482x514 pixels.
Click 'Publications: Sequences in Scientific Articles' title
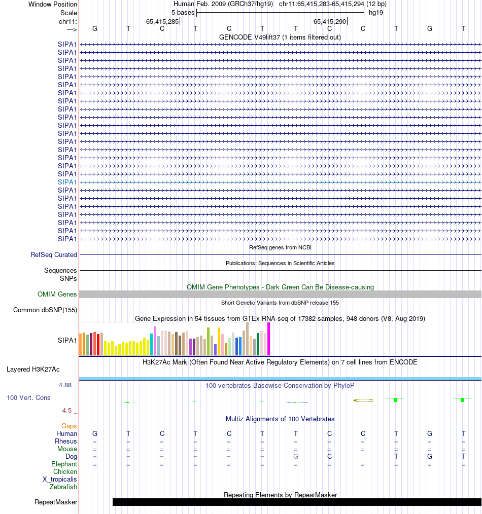pos(280,263)
